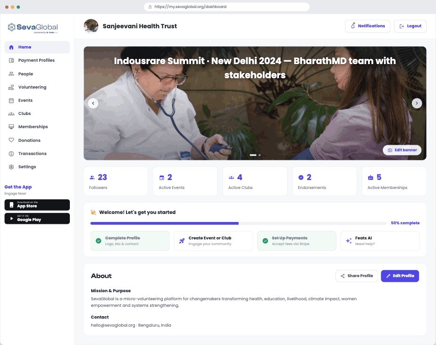Click the rocket icon on Create Event

tap(182, 241)
